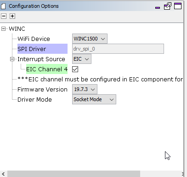Click the scrollbar left arrow

coord(3,174)
